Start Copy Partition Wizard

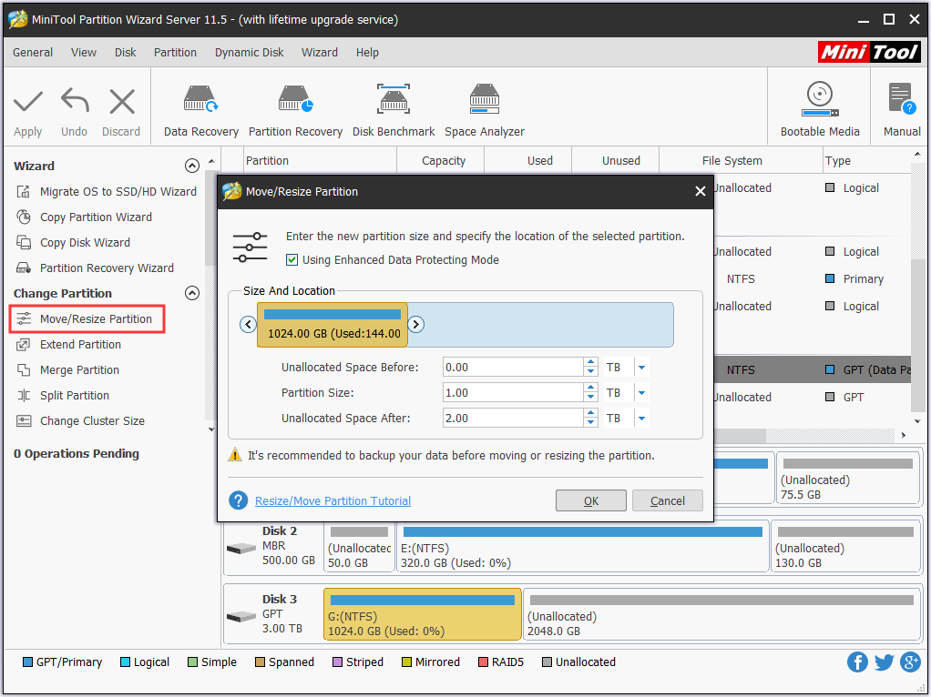click(85, 217)
